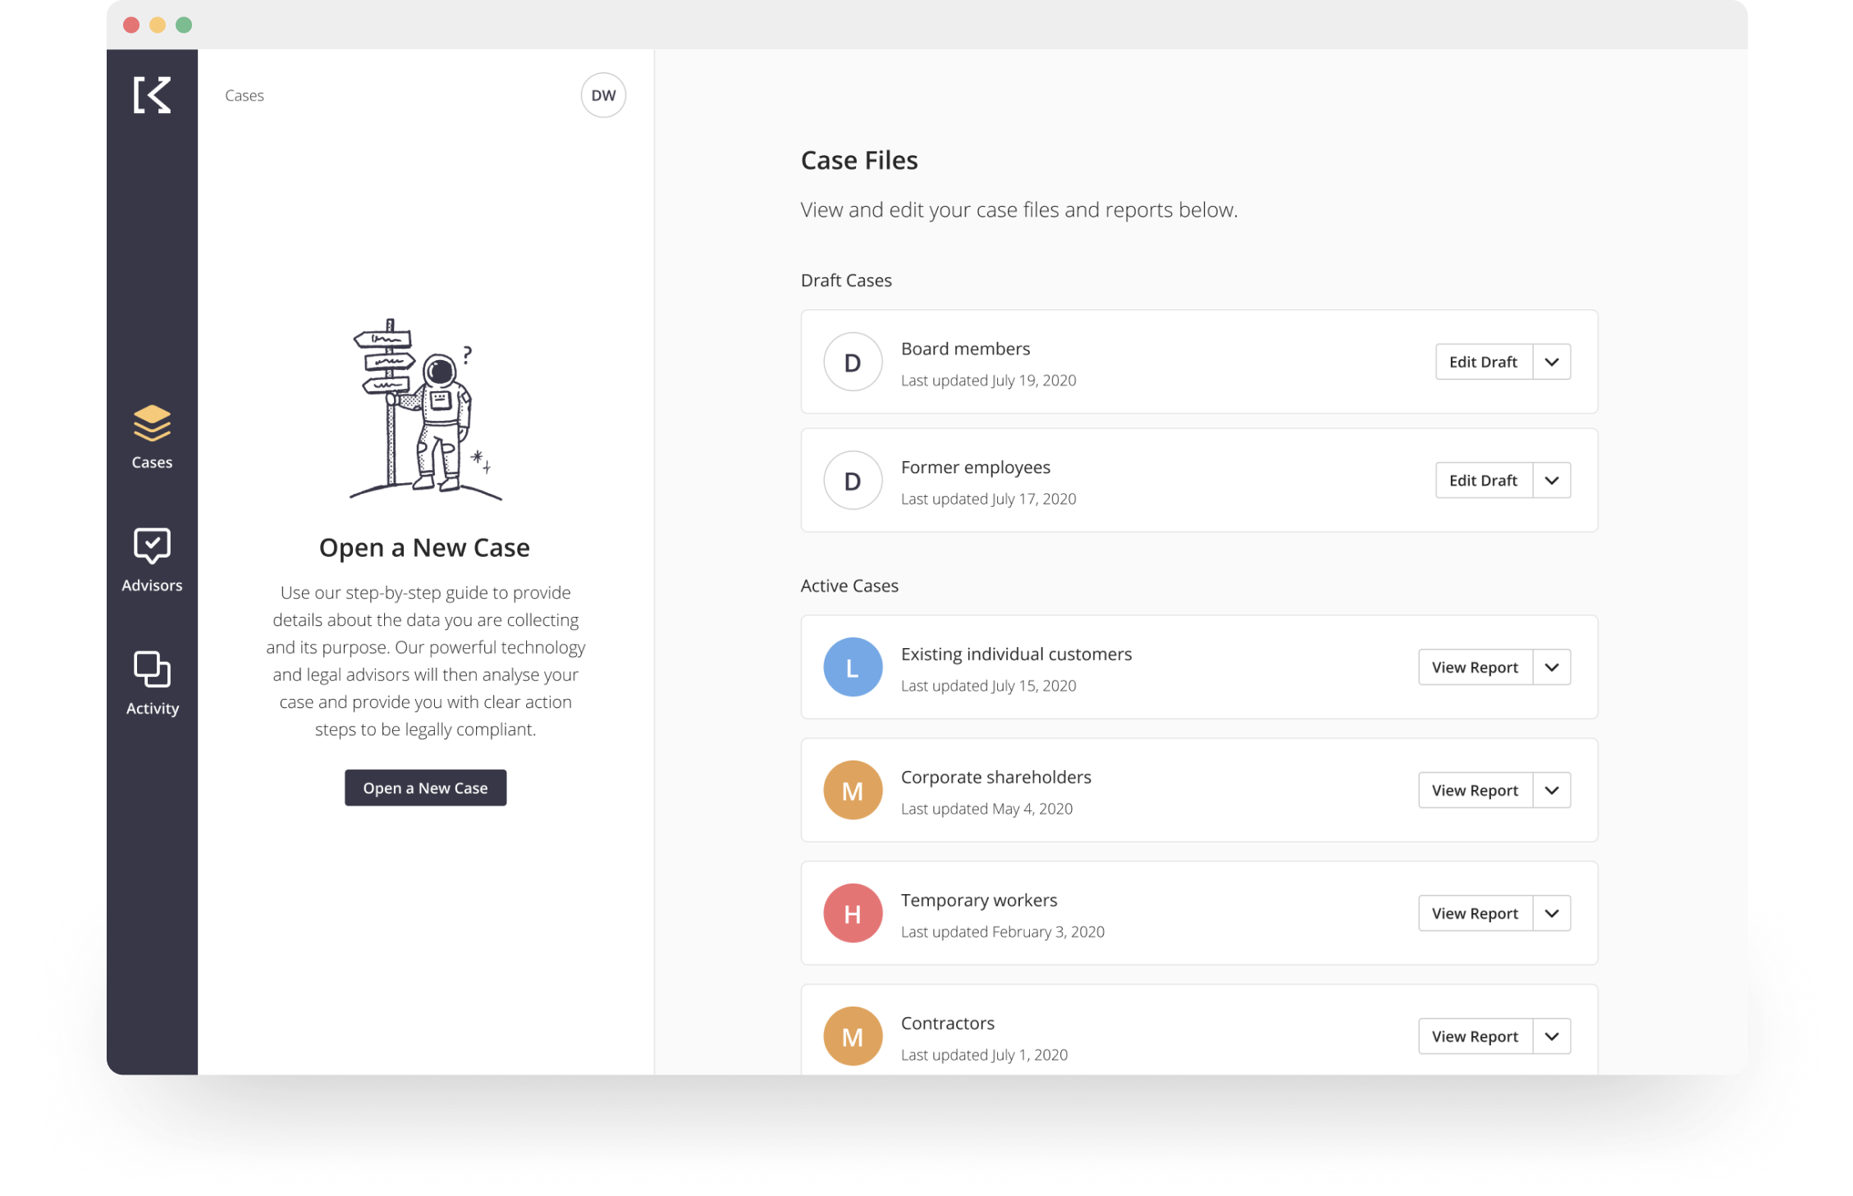Screen dimensions: 1853x1196
Task: Click the Cases breadcrumb heading
Action: pos(243,94)
